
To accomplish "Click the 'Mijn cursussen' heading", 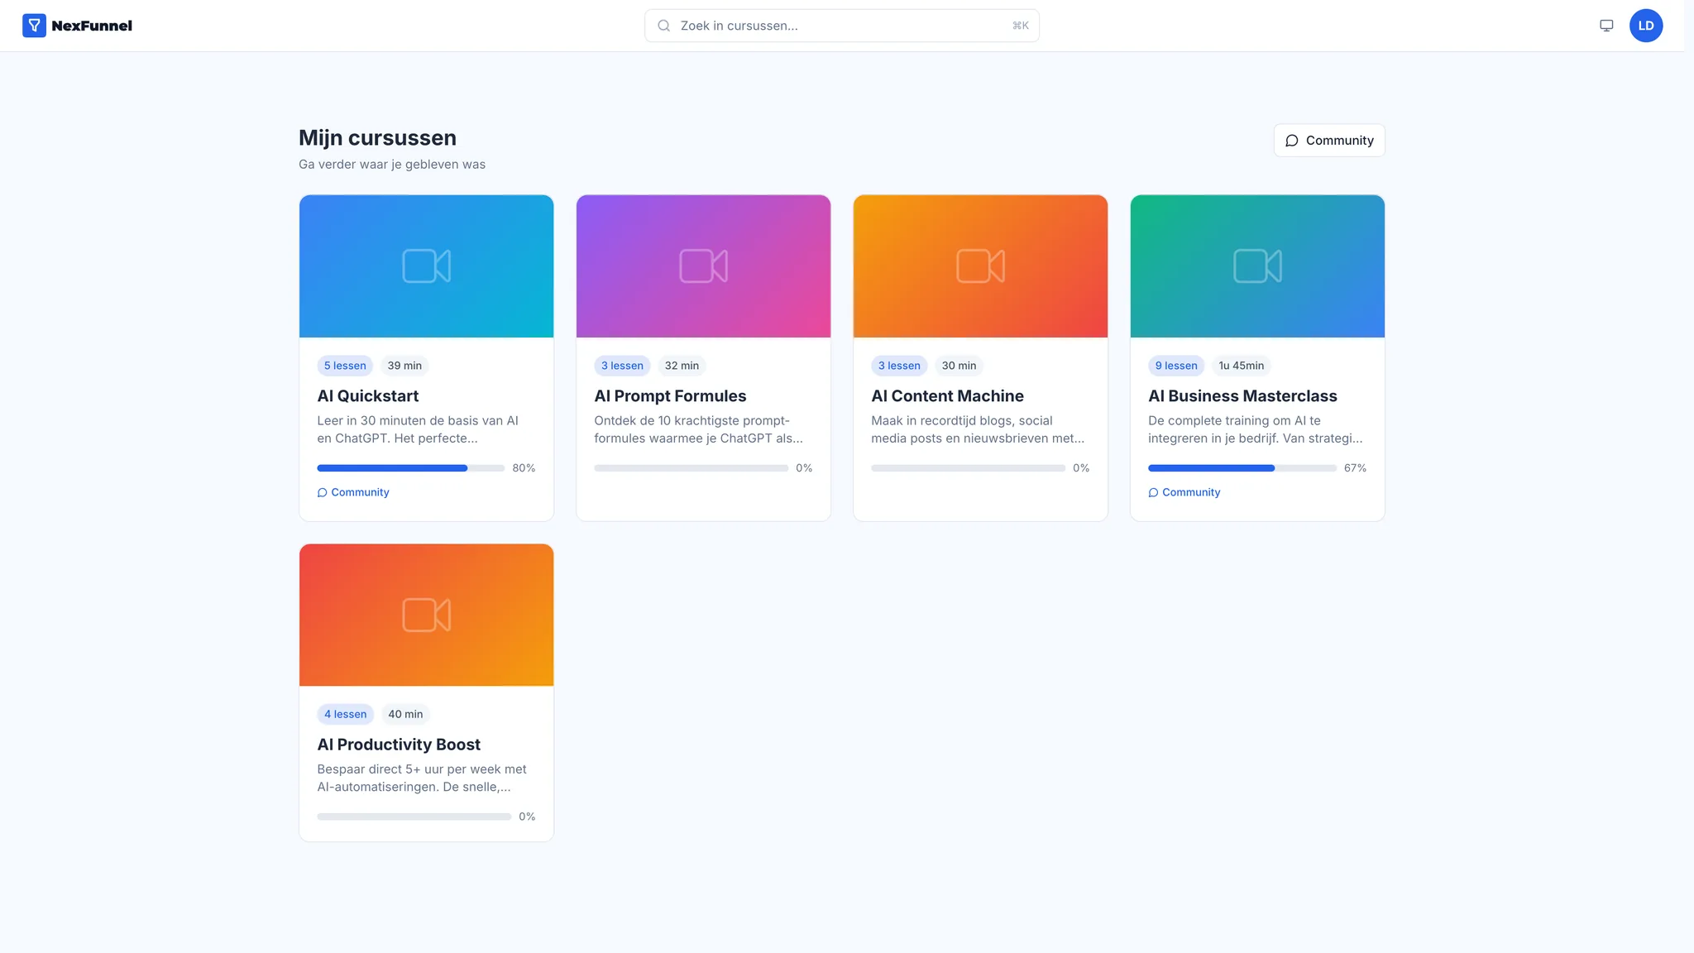I will (377, 138).
